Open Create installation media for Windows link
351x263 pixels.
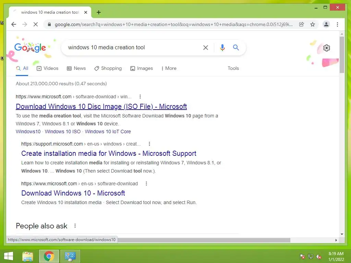point(109,153)
